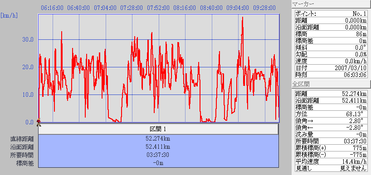
Task: Click the 平均速度 14.4km/h row
Action: [x=331, y=162]
